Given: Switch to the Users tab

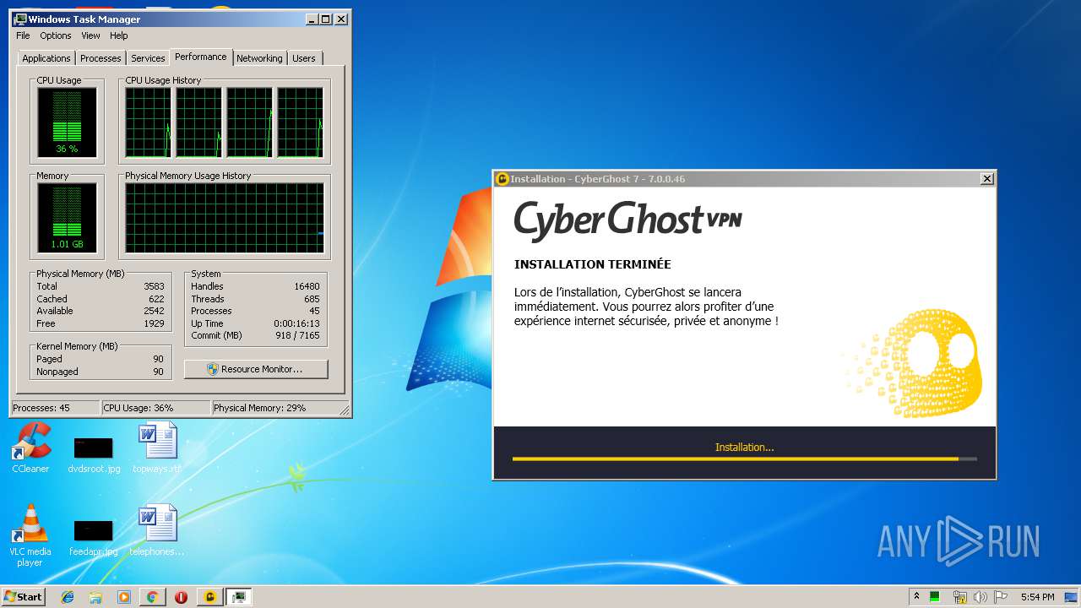Looking at the screenshot, I should click(304, 58).
